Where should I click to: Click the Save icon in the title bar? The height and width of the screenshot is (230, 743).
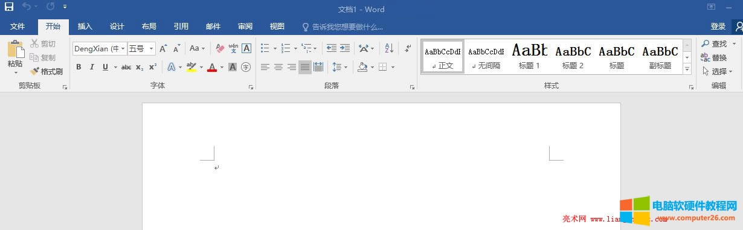[8, 7]
